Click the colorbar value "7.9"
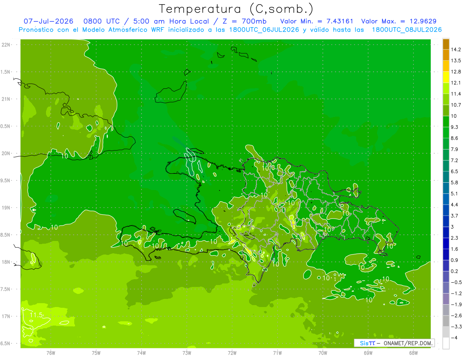This screenshot has width=464, height=358. tap(455, 149)
